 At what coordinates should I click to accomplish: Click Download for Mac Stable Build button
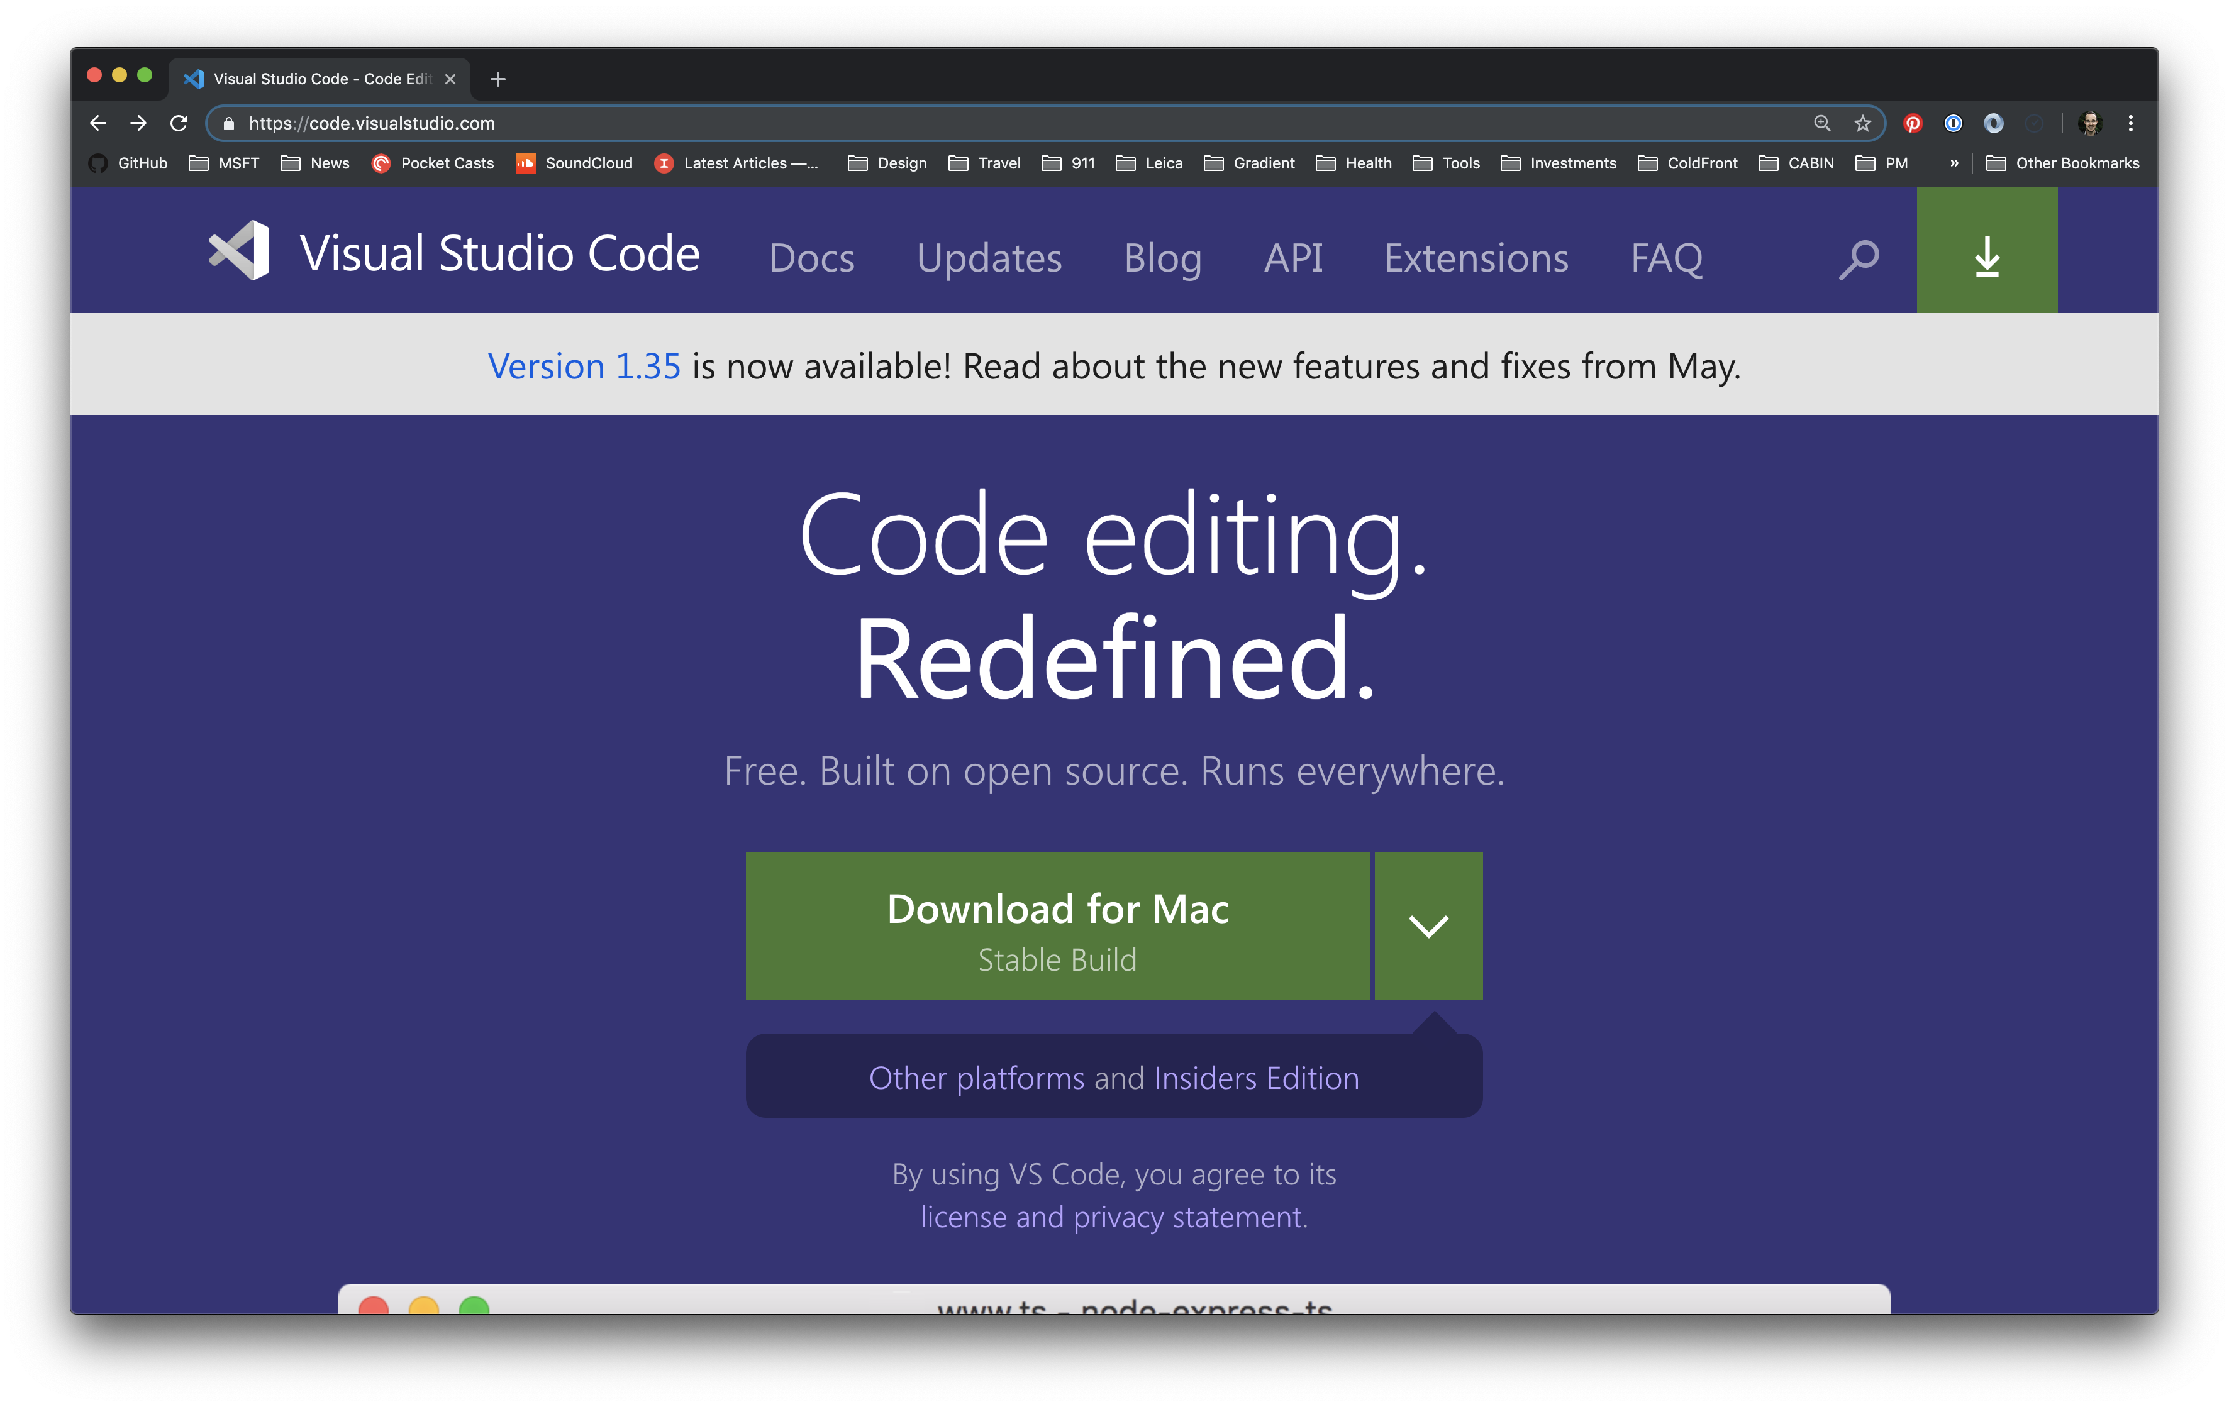1057,926
